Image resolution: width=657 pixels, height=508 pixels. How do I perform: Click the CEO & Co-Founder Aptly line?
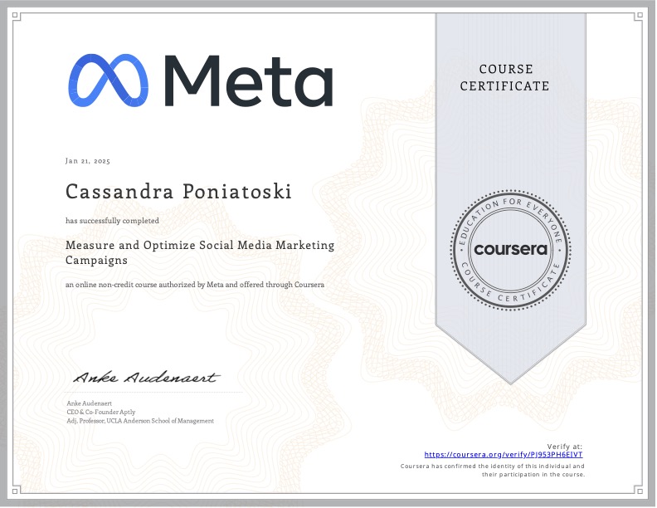100,412
